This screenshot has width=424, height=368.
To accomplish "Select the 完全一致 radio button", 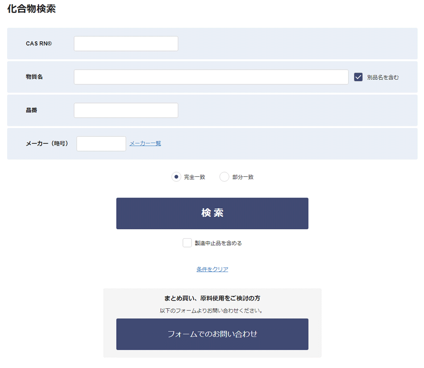I will (x=176, y=177).
